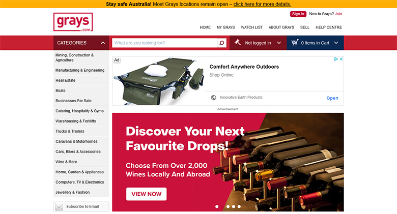Collapse the Categories menu chevron
This screenshot has width=397, height=214.
point(103,43)
